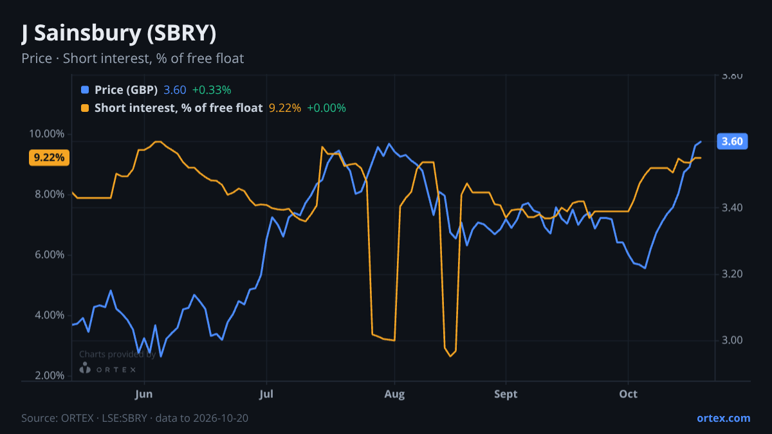Screen dimensions: 772x434
Task: Click the Jun label on the date axis
Action: click(145, 393)
